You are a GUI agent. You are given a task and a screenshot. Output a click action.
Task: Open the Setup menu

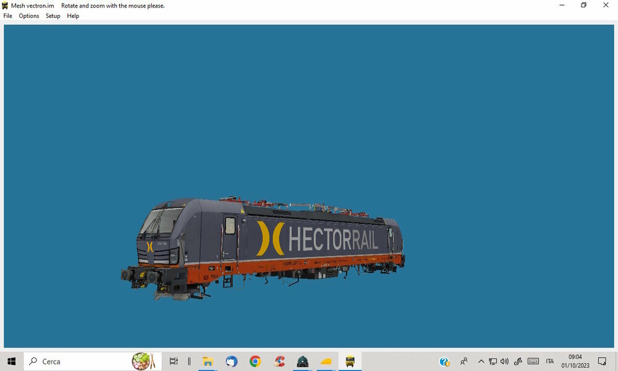coord(53,16)
